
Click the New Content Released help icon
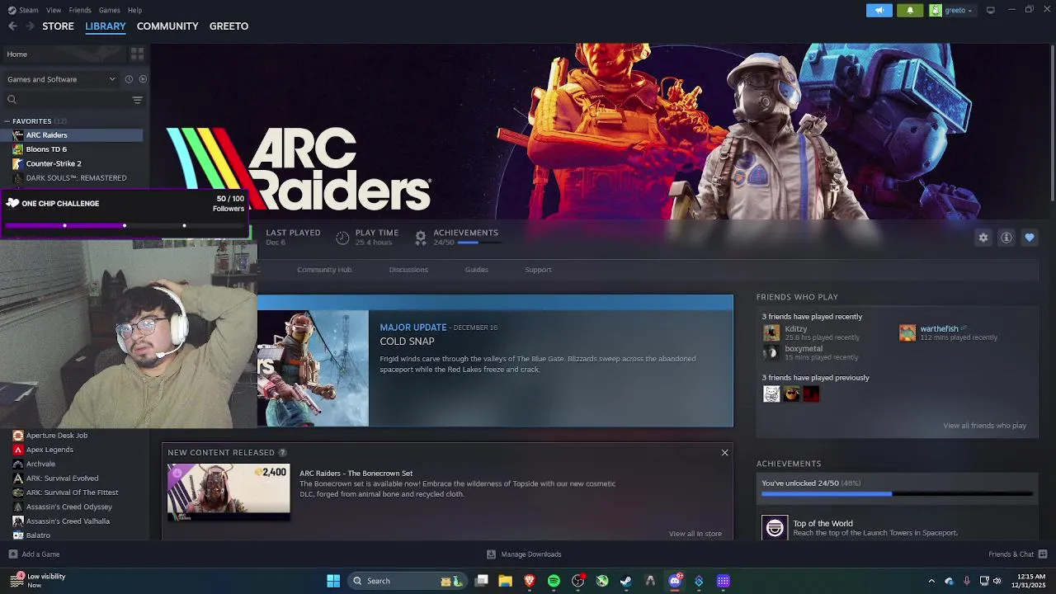pos(282,452)
